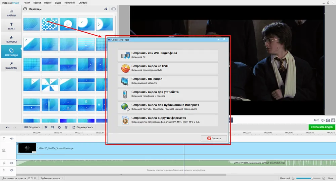This screenshot has width=336, height=181.
Task: Select the grid pattern transition thumbnail
Action: pyautogui.click(x=32, y=65)
